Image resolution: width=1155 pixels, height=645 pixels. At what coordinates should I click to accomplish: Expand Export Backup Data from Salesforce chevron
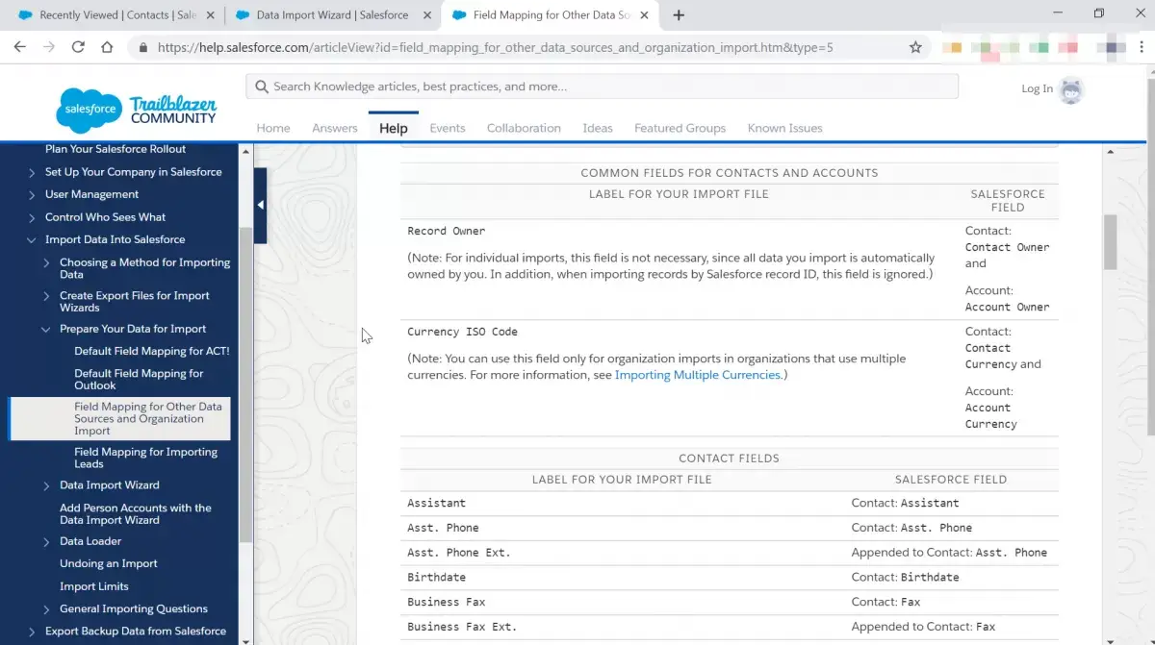click(x=32, y=633)
